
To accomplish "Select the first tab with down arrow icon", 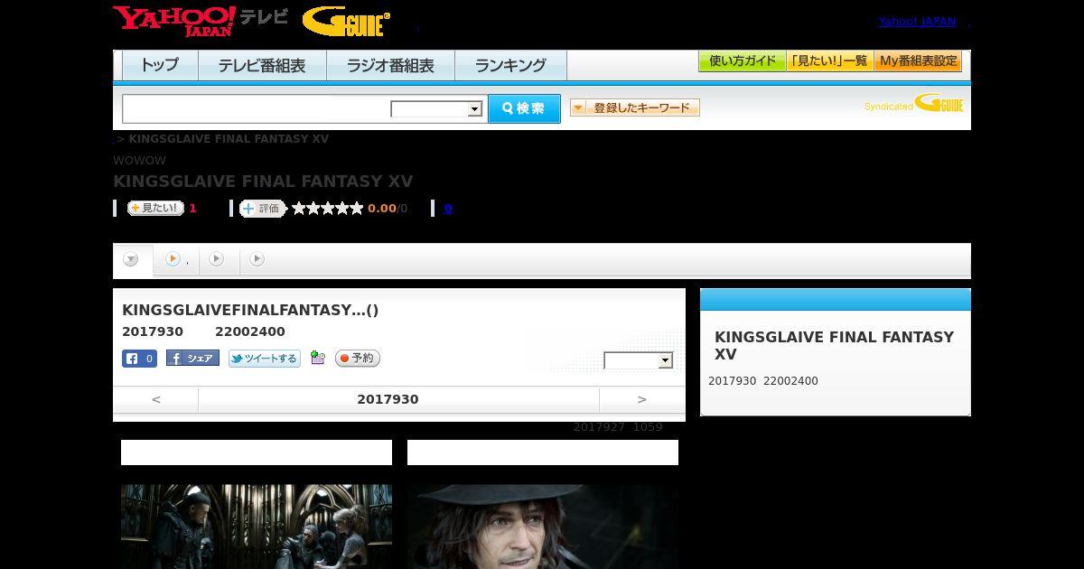I will tap(131, 260).
